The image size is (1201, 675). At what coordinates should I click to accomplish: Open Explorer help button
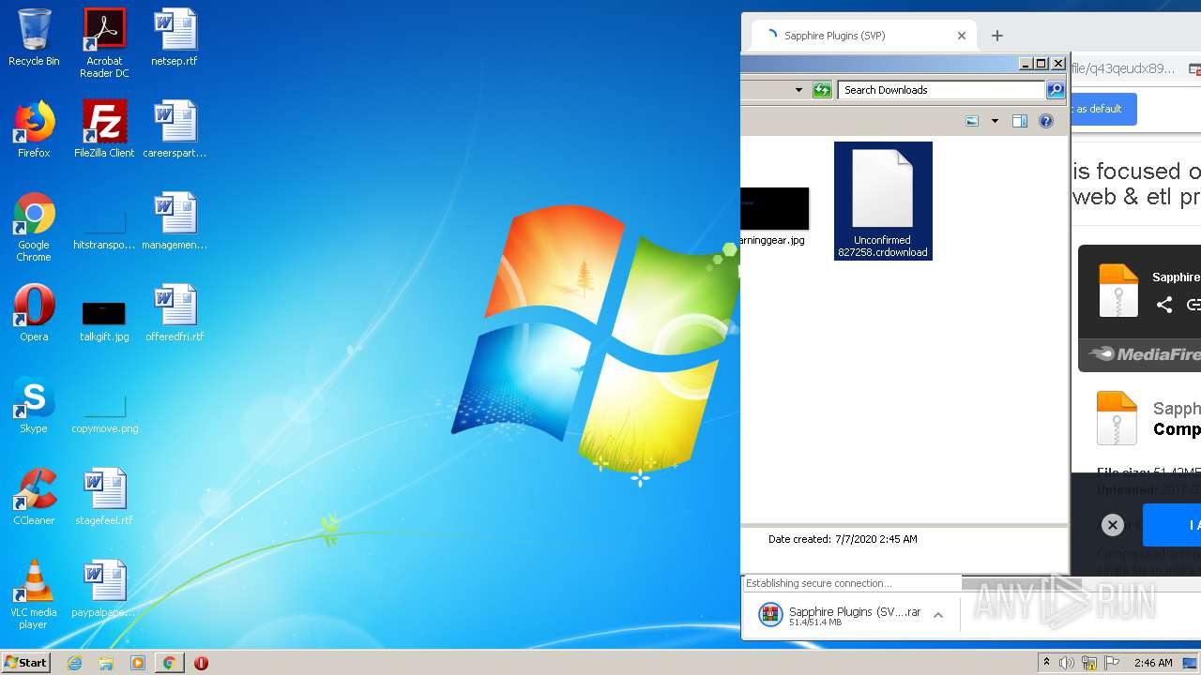[1046, 121]
